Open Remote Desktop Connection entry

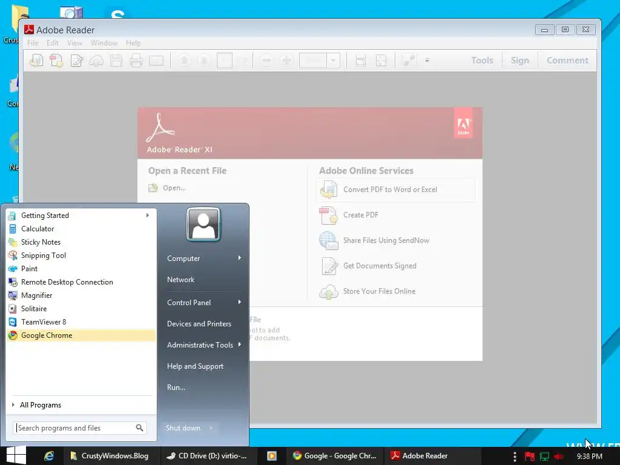coord(82,282)
